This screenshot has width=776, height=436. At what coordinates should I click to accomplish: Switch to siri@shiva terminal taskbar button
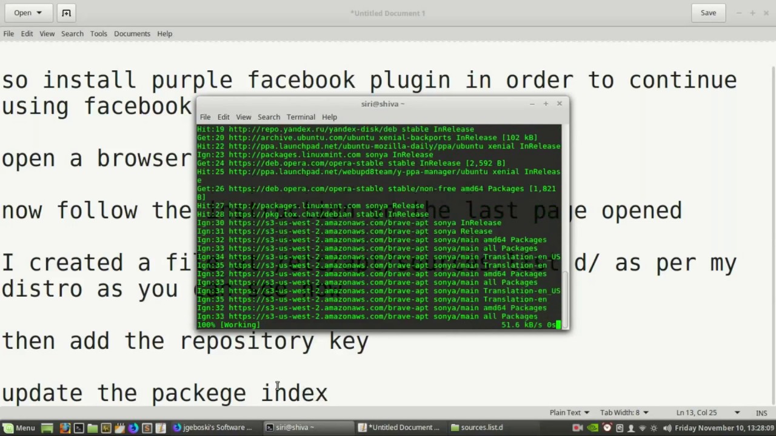[x=308, y=428]
